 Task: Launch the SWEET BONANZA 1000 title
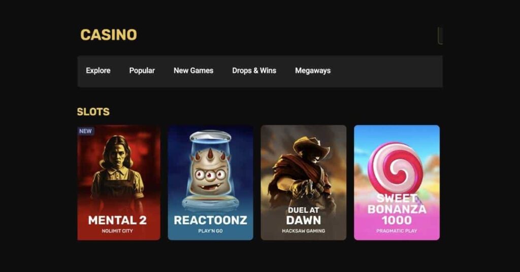(397, 210)
